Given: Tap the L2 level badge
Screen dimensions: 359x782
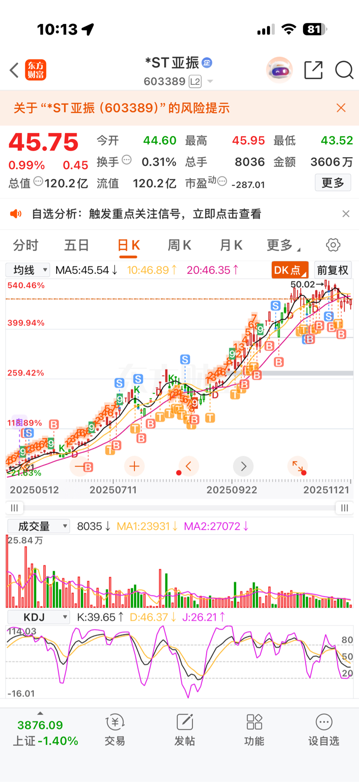Looking at the screenshot, I should pyautogui.click(x=195, y=81).
